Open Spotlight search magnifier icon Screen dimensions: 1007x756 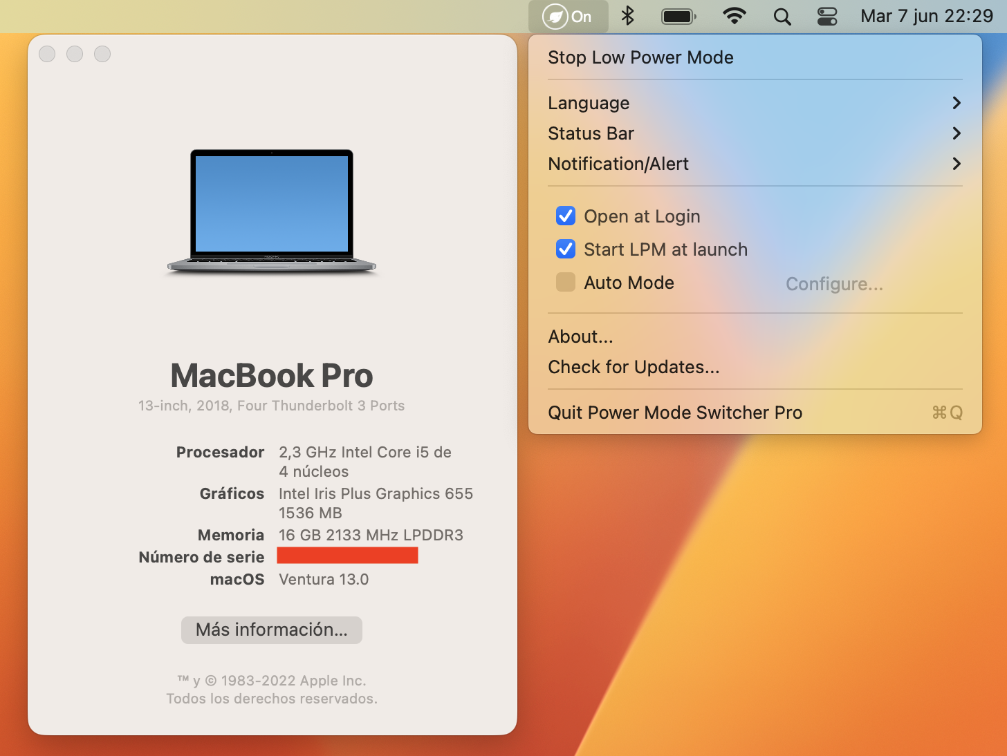click(782, 17)
